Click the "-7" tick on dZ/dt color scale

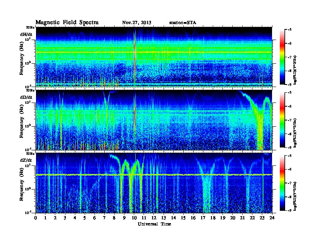click(x=290, y=183)
